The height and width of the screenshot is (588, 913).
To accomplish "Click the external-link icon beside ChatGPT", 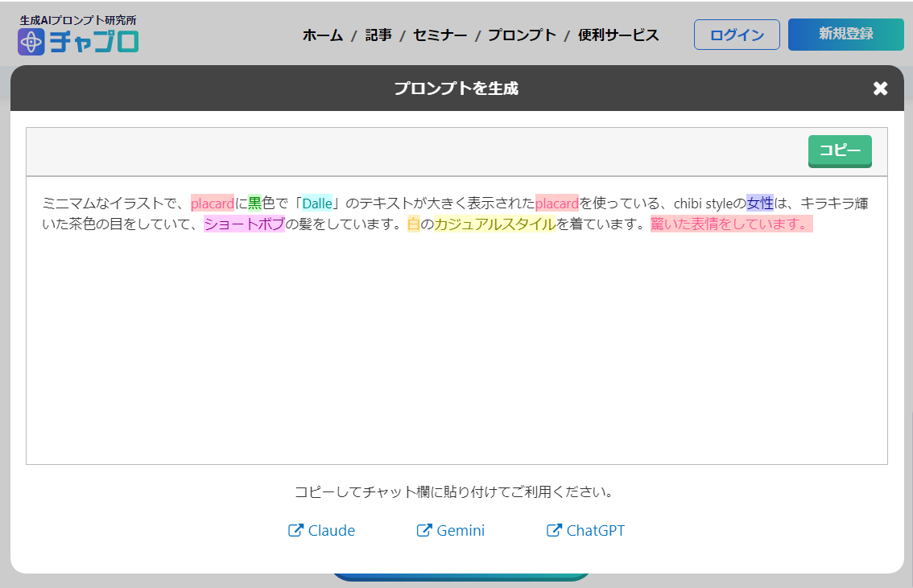I will [x=554, y=530].
